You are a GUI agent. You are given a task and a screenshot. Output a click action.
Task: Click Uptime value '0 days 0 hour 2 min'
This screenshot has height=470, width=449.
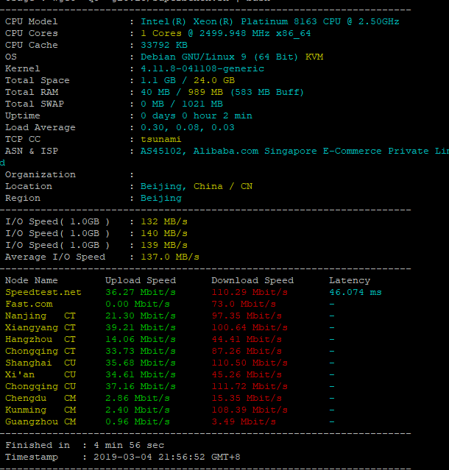click(x=197, y=115)
